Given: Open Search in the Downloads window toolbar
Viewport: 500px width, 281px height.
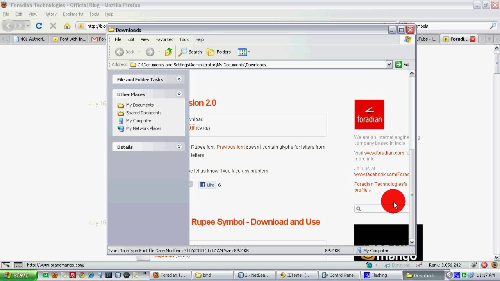Looking at the screenshot, I should [x=190, y=52].
